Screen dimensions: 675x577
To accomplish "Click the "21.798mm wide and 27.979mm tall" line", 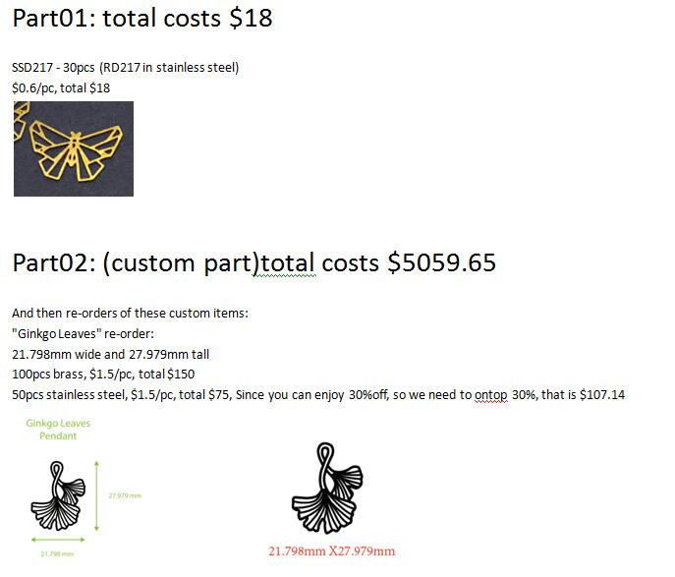I will (x=110, y=354).
